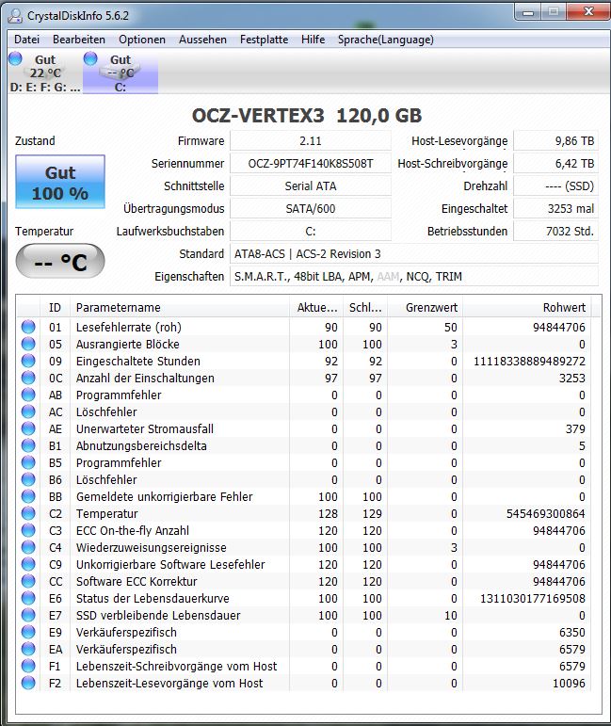Screen dimensions: 611x726
Task: Select the C: disk tab
Action: [x=121, y=73]
